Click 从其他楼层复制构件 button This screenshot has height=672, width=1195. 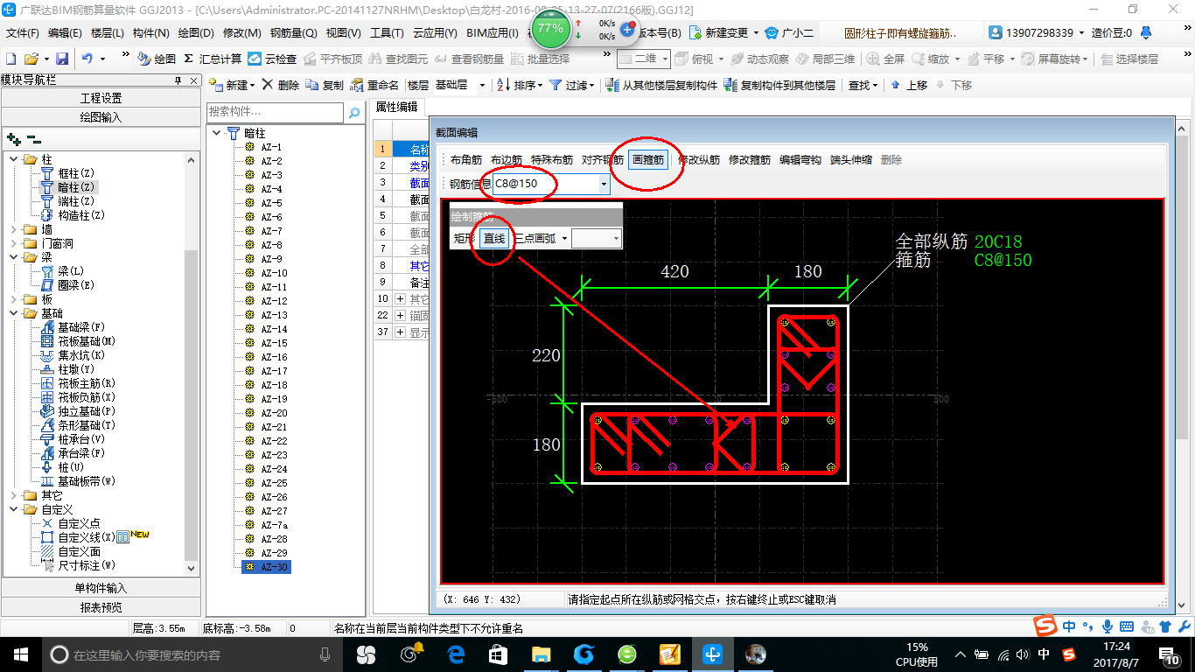coord(661,85)
